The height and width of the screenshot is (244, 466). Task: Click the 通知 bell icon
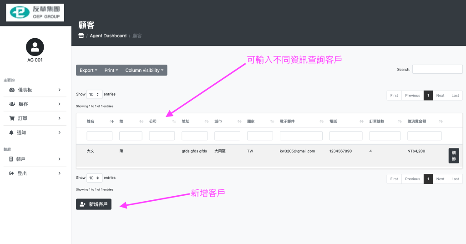tap(12, 132)
